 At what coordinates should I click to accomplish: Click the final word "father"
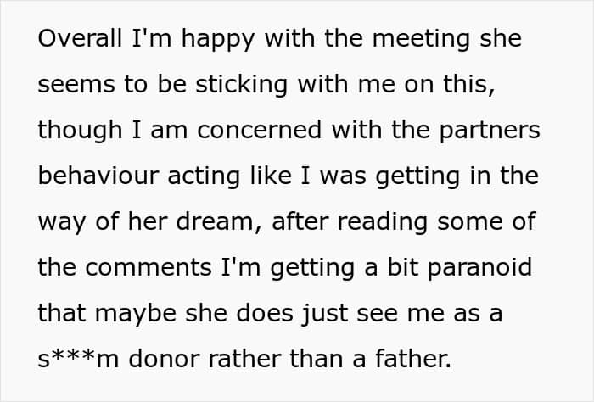point(412,360)
